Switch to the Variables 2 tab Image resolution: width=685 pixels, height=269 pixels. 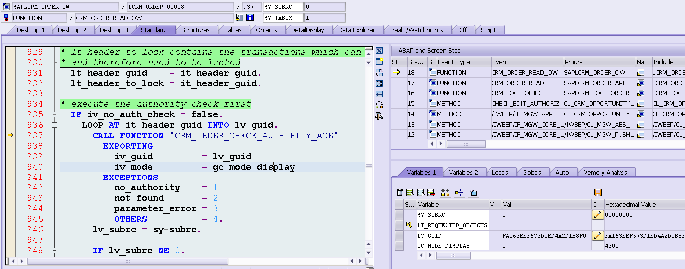click(x=463, y=172)
